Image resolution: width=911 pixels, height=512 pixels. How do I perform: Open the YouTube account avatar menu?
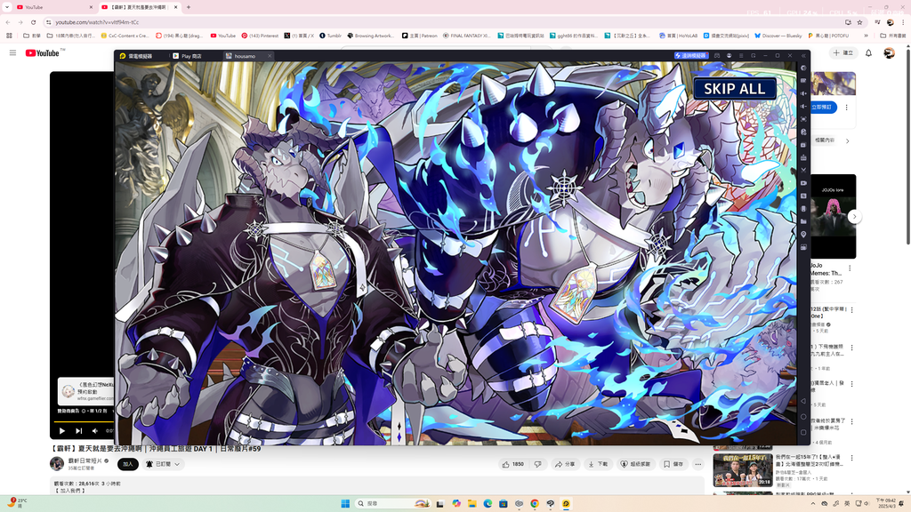pyautogui.click(x=889, y=52)
